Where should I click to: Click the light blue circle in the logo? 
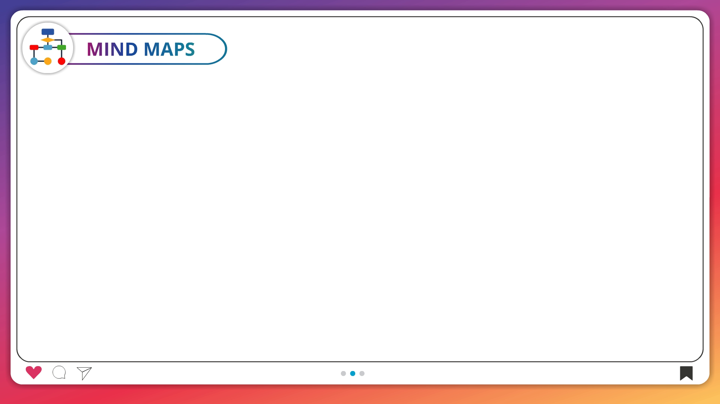34,61
